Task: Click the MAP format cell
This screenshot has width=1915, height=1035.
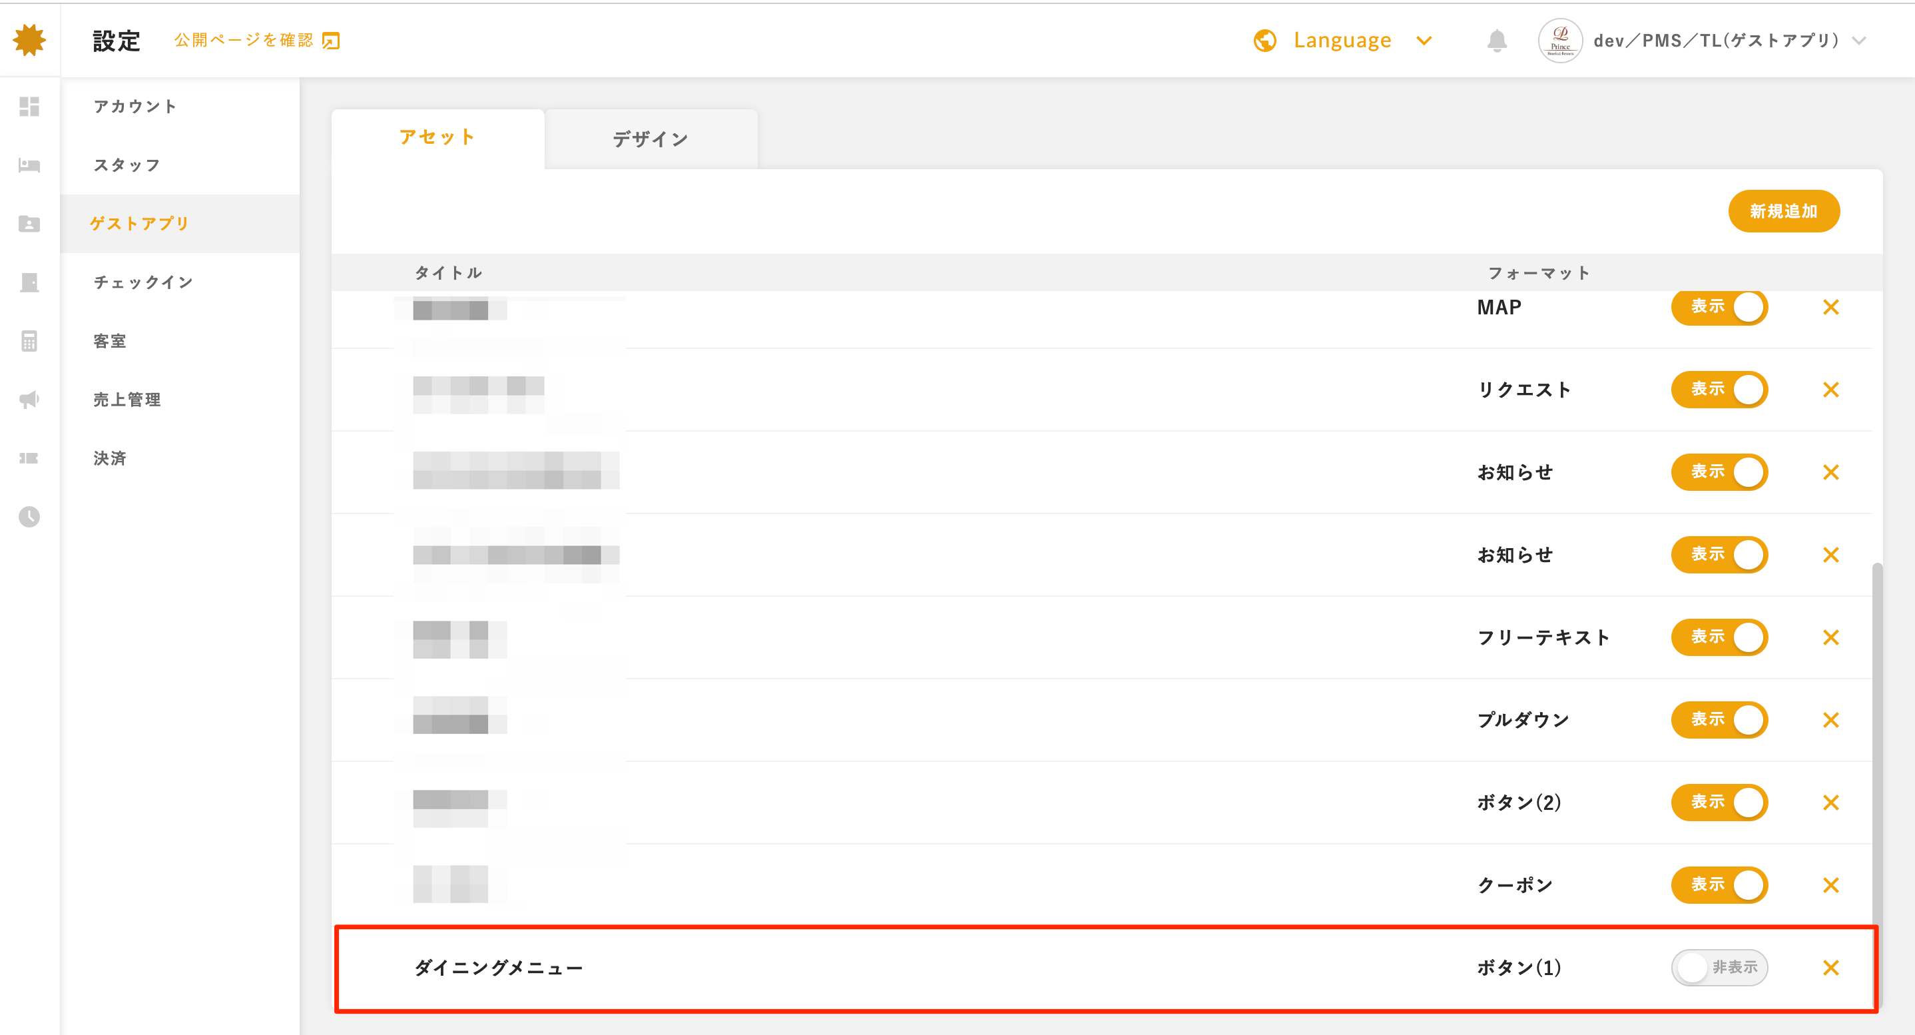Action: [1499, 308]
